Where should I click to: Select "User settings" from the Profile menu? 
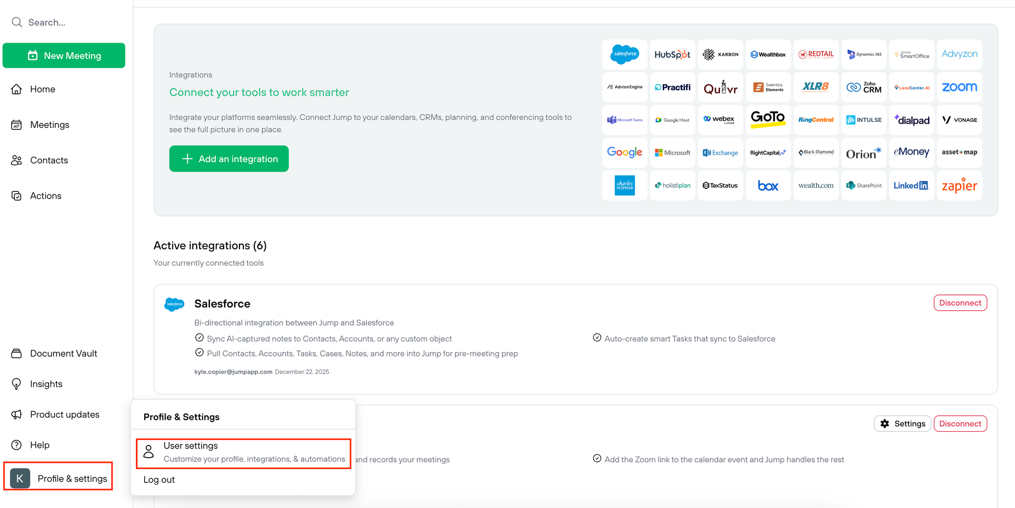243,452
